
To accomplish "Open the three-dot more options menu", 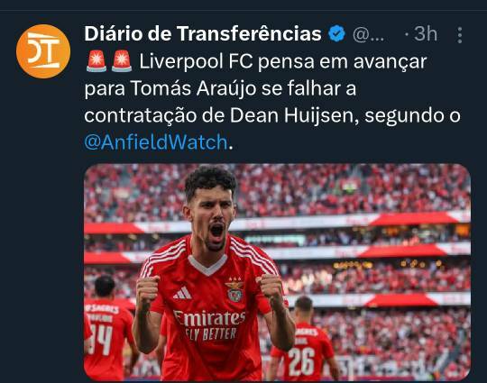I will click(x=460, y=35).
